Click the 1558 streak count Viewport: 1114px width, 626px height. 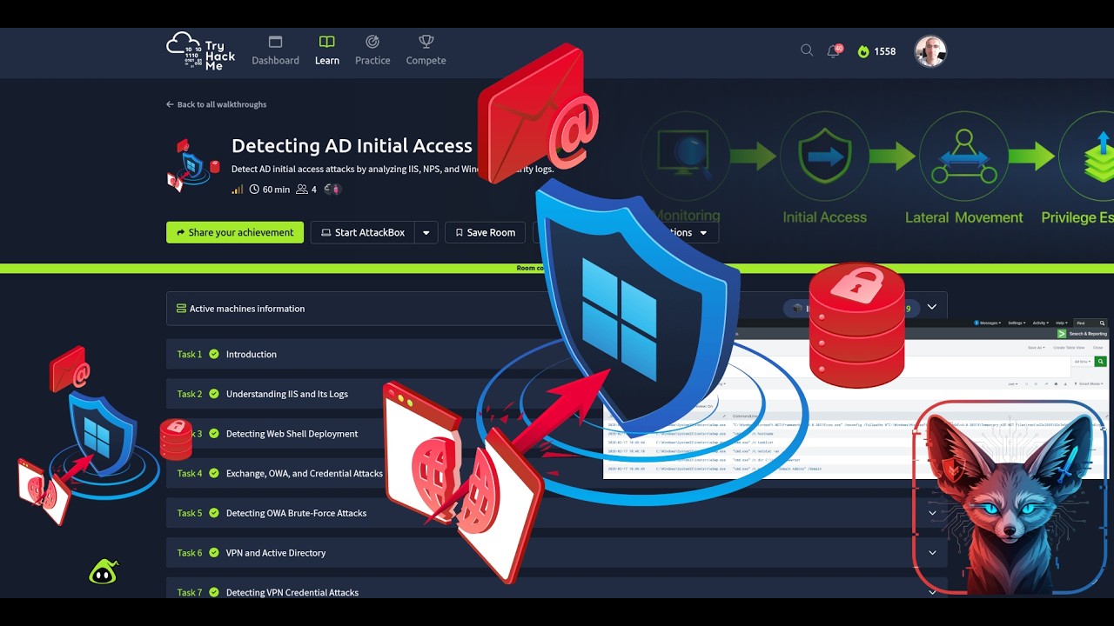(x=885, y=51)
